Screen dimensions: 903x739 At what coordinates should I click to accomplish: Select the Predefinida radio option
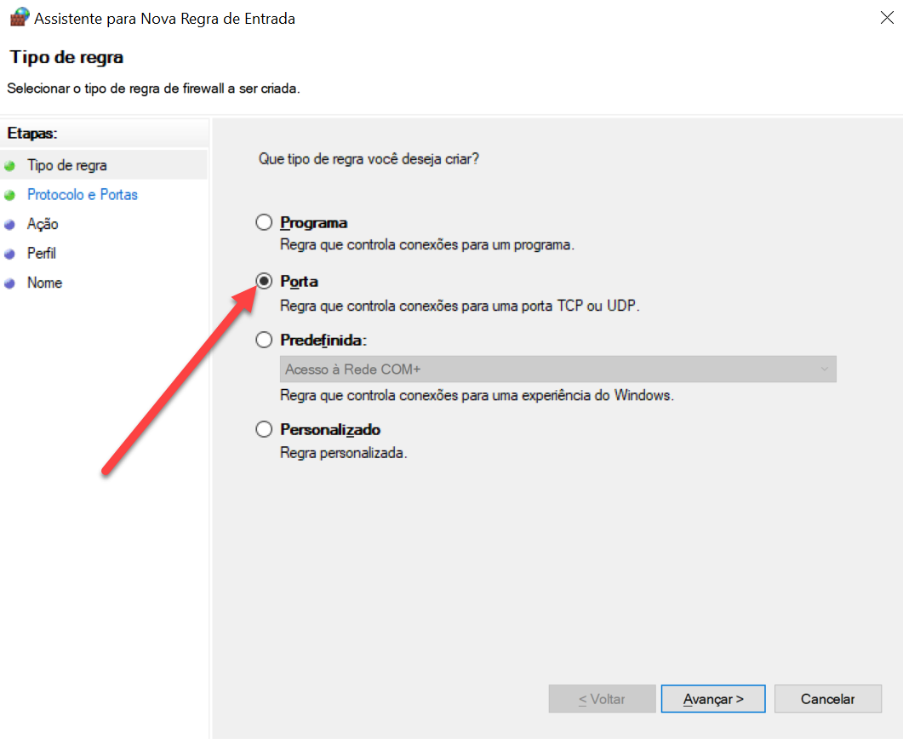click(265, 340)
